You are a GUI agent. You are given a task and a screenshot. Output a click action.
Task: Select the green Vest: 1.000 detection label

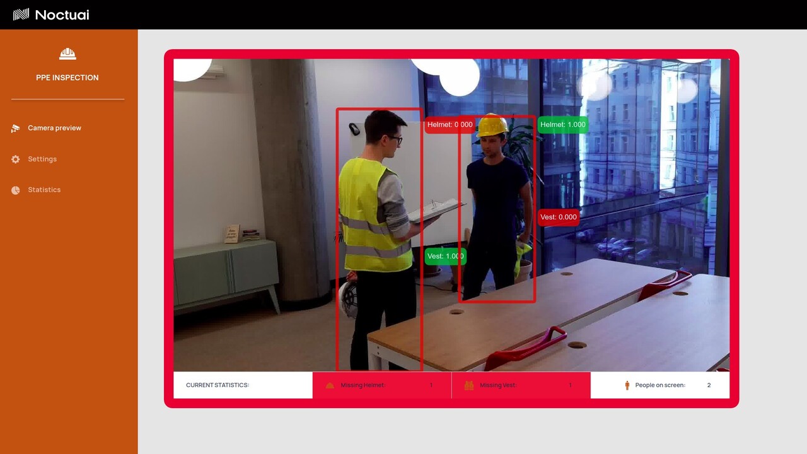pyautogui.click(x=445, y=256)
